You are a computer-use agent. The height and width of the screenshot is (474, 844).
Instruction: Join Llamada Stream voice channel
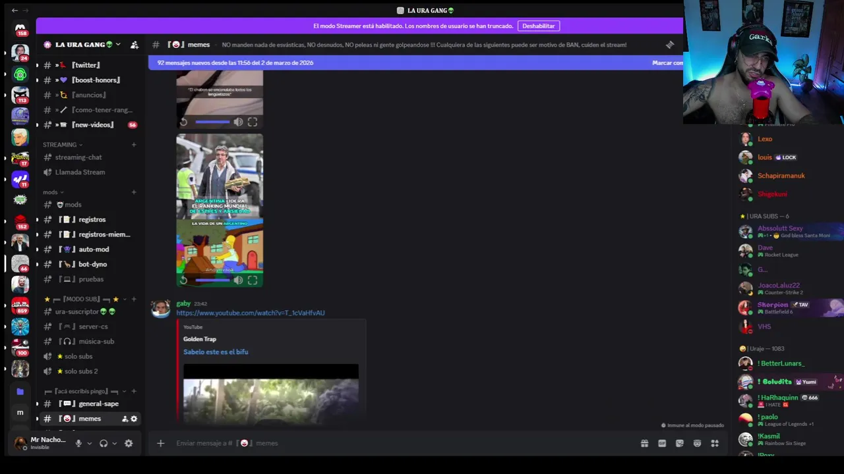89,172
